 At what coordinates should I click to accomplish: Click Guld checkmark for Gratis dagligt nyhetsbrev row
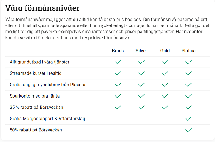pos(165,85)
